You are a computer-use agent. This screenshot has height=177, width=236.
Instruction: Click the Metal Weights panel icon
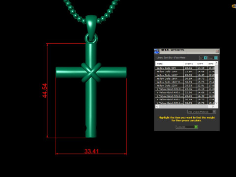(x=156, y=51)
